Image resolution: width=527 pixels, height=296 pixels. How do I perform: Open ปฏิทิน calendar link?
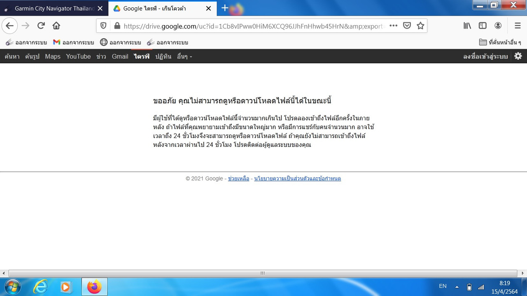point(163,56)
